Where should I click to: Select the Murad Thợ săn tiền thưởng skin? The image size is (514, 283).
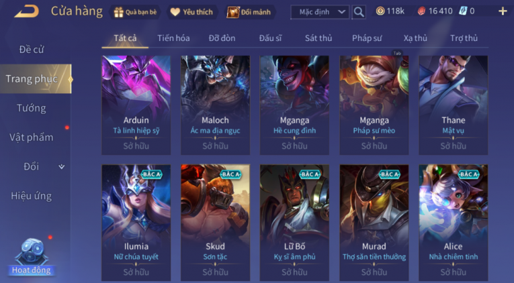point(374,223)
